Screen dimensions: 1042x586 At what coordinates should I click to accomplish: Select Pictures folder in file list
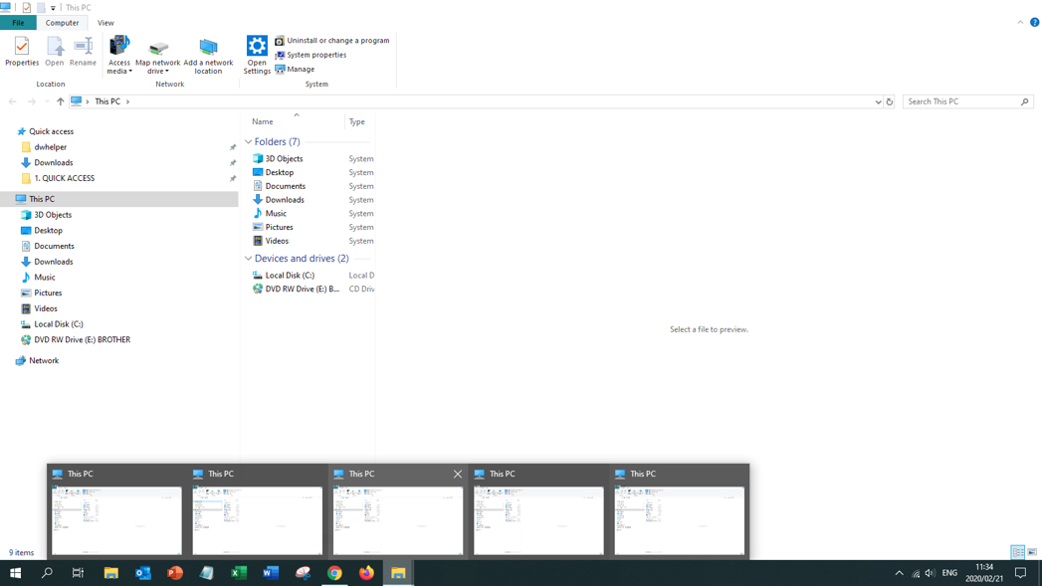point(279,227)
